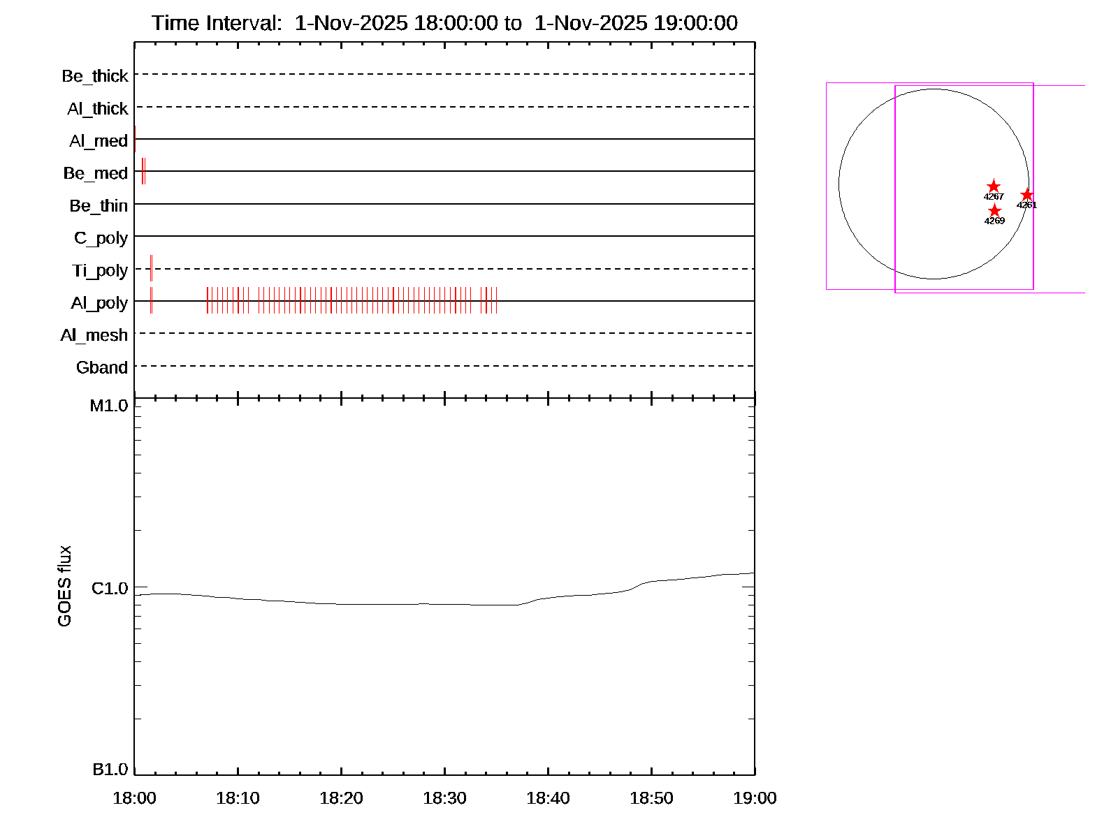1118x838 pixels.
Task: Select the Al_thick filter label
Action: click(98, 109)
